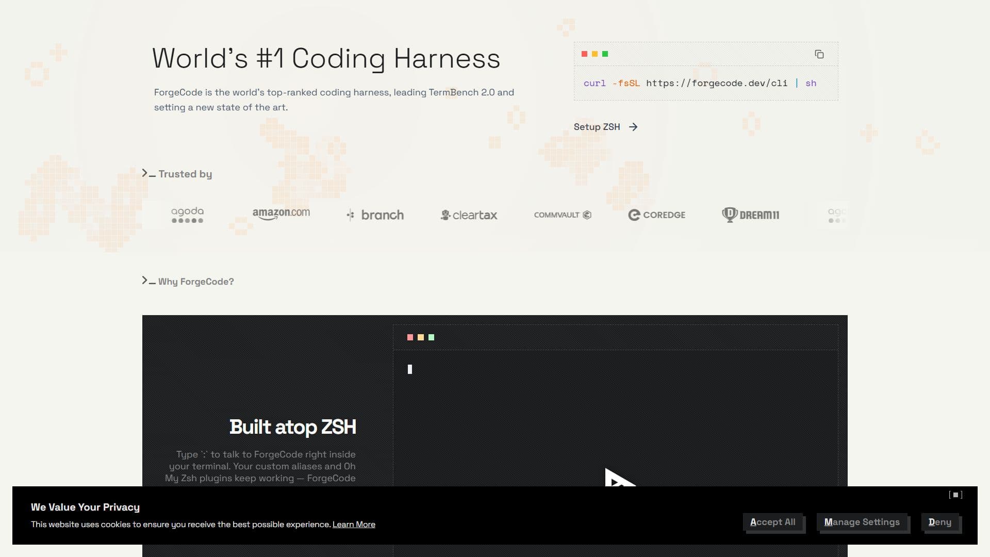Click the prompt icon before Why ForgeCode?
990x557 pixels.
pos(148,281)
